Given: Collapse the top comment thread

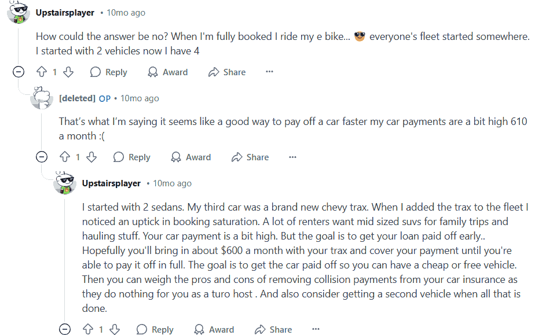Looking at the screenshot, I should [x=19, y=72].
